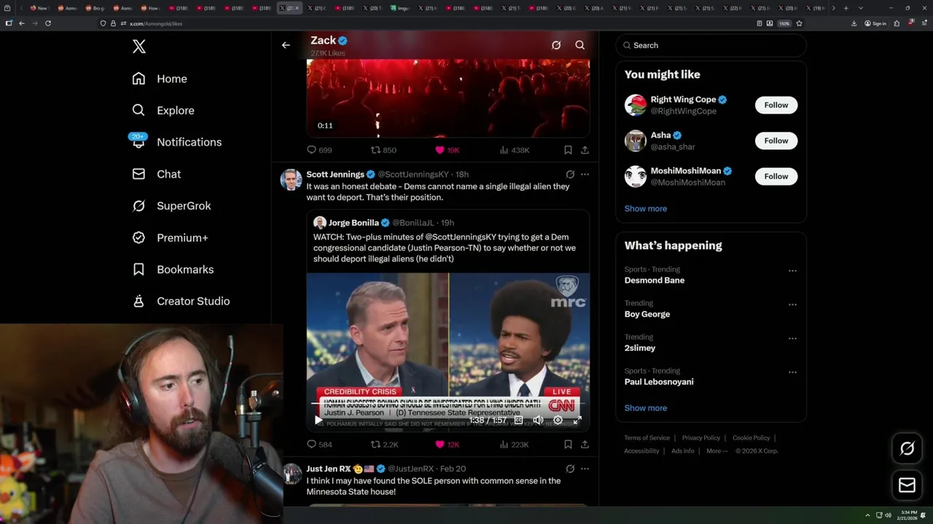Follow MoshiMoshiMoan
The image size is (933, 524).
pos(776,176)
